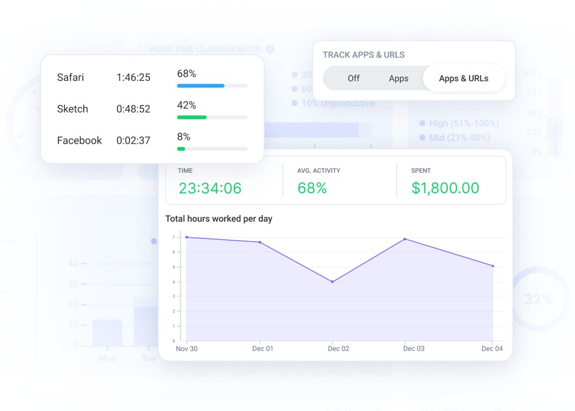Screen dimensions: 575x411
Task: Enable Apps-only tracking
Action: [399, 78]
